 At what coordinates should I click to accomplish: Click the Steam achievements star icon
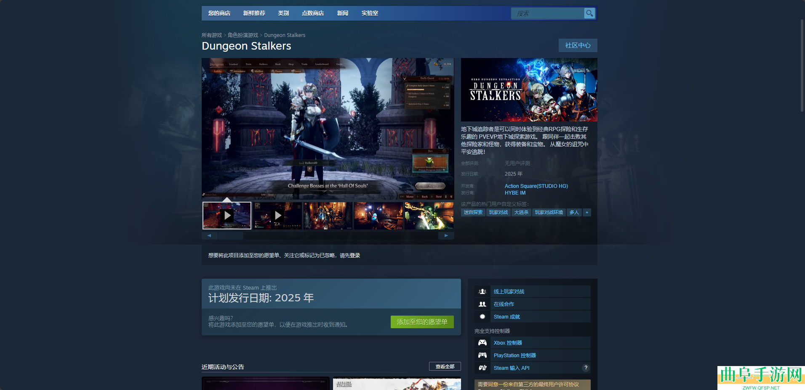[x=482, y=317]
